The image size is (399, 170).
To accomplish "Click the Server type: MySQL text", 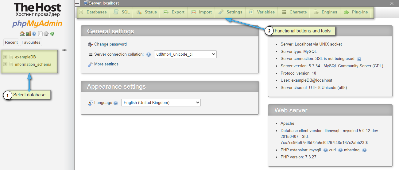I will point(299,51).
